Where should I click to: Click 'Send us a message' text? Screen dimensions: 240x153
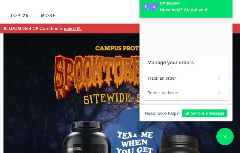[x=207, y=113]
